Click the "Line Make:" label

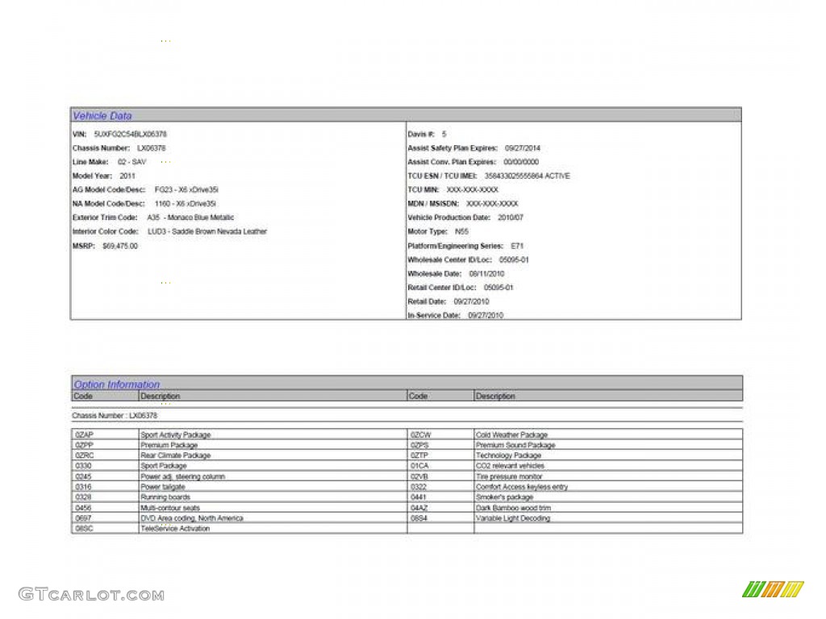click(x=90, y=162)
